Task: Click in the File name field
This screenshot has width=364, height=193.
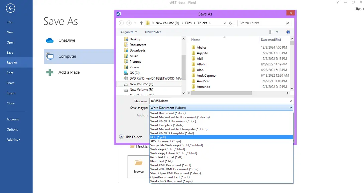Action: [219, 101]
